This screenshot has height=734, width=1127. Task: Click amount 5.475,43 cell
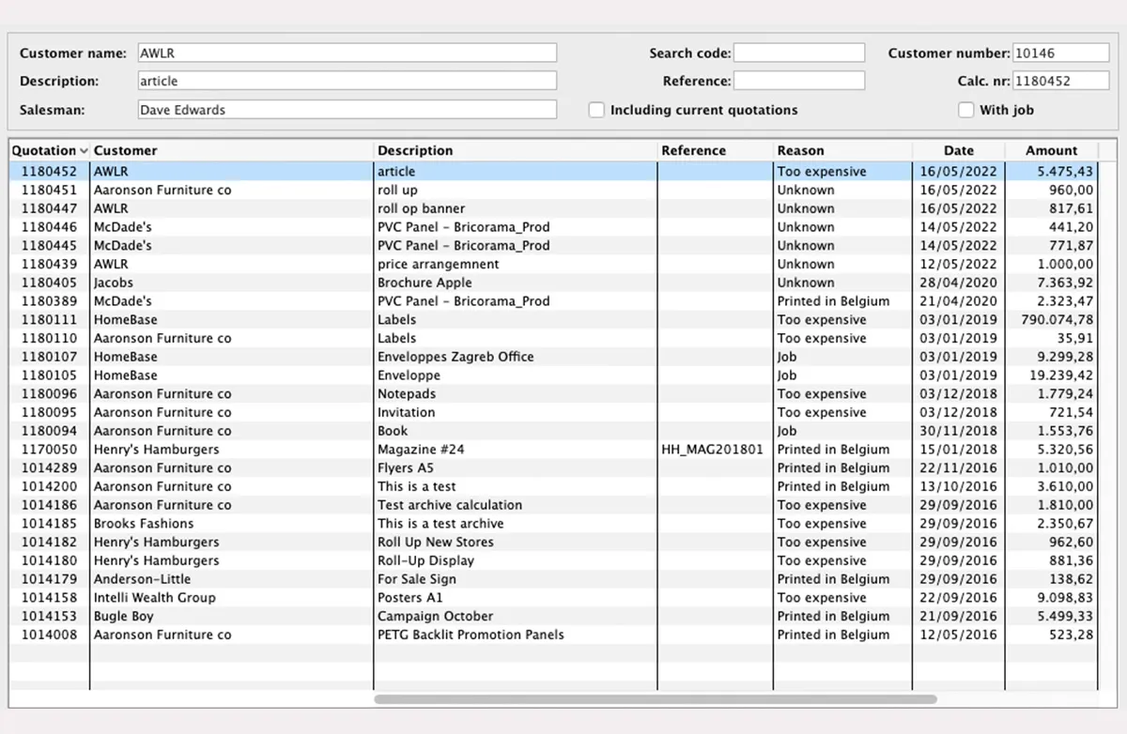(1051, 172)
